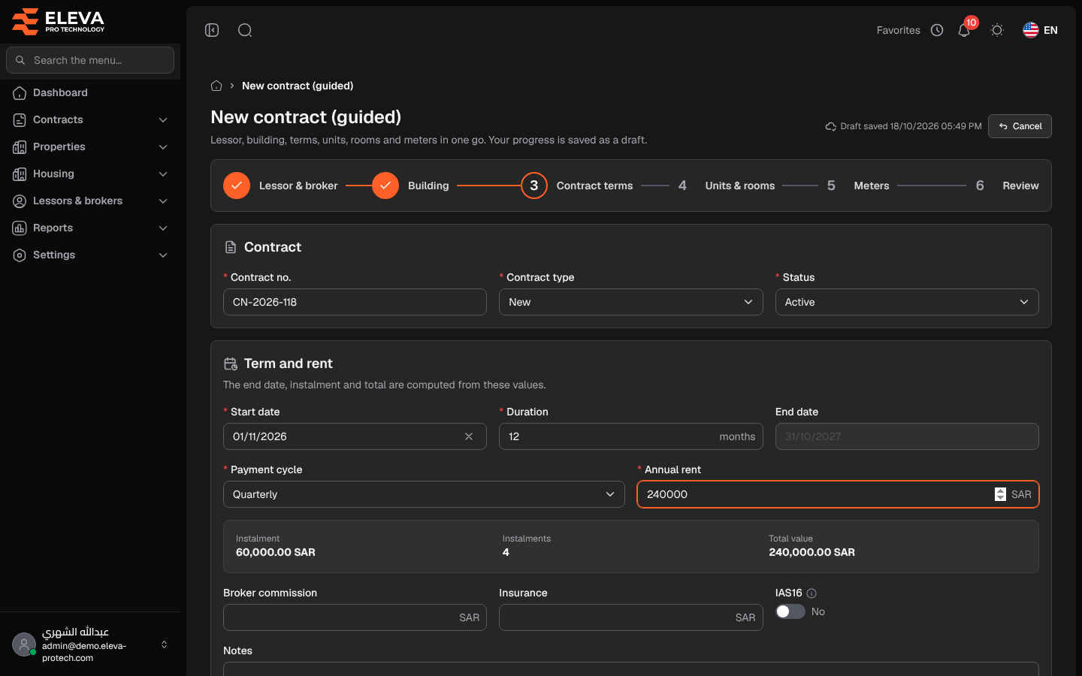Viewport: 1082px width, 676px height.
Task: Go to Lessor & broker step
Action: pos(280,186)
